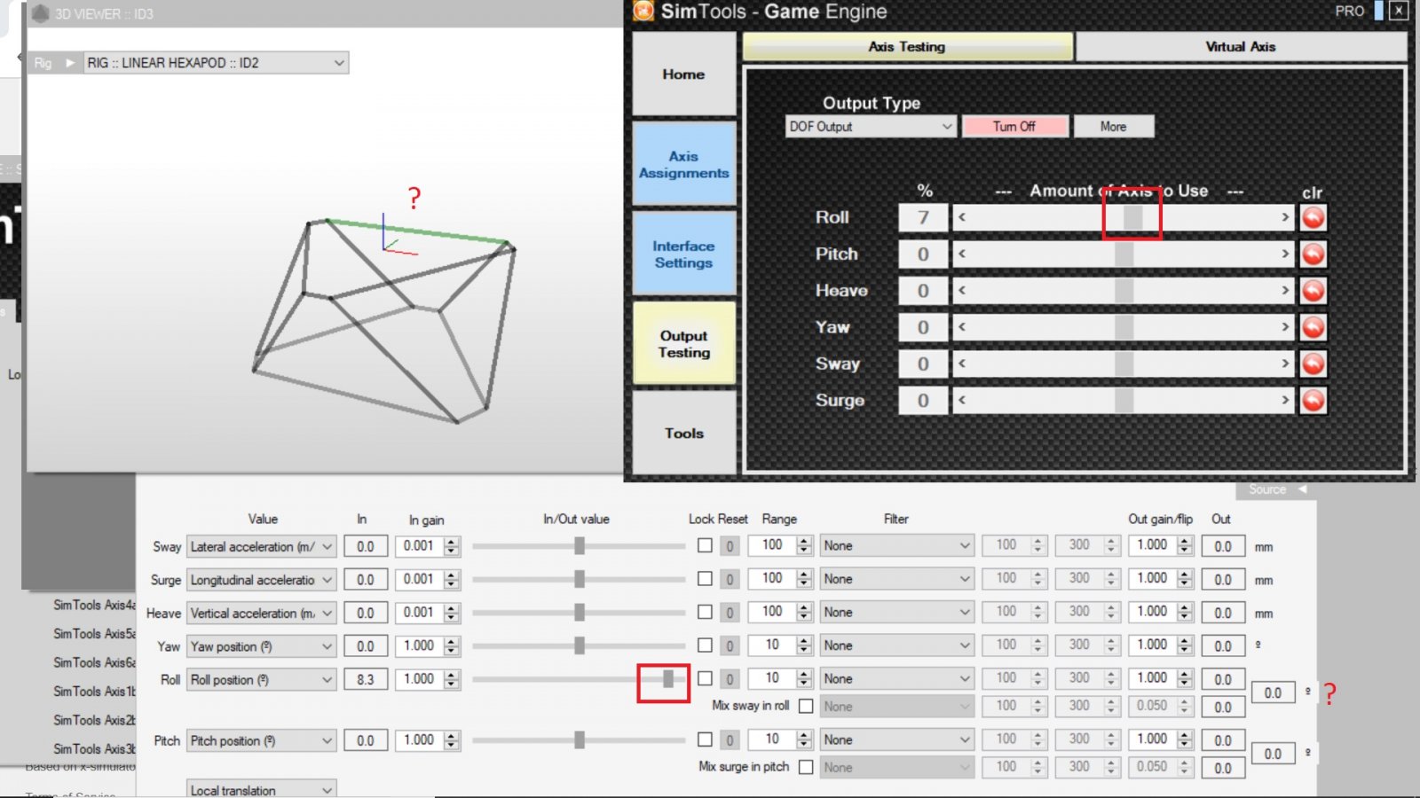Open the Axis Assignments section

(x=683, y=164)
